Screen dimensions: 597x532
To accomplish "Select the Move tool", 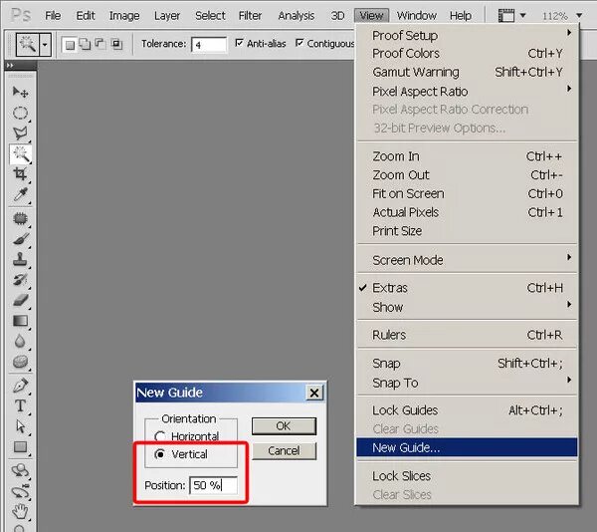I will [x=20, y=92].
